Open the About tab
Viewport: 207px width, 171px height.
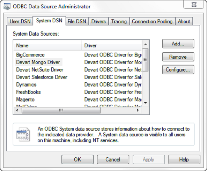coord(184,21)
